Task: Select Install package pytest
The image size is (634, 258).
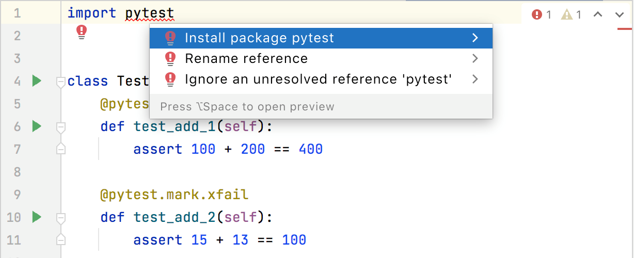Action: pos(259,38)
